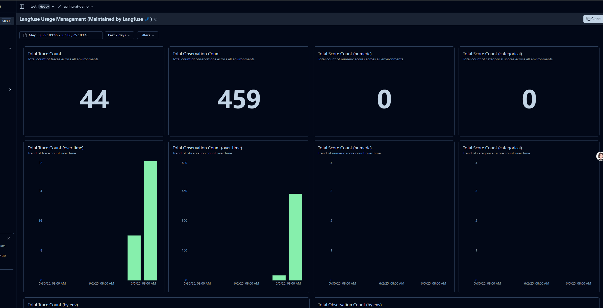Click the tallest bar in trace count chart

pyautogui.click(x=150, y=220)
